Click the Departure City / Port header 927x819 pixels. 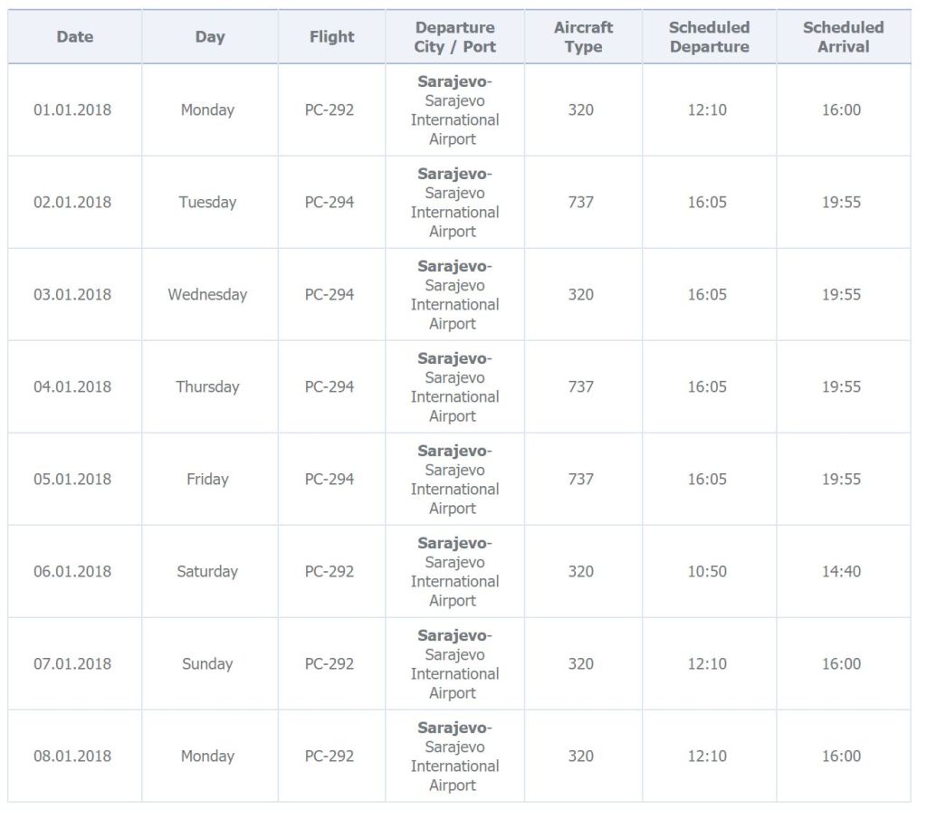[x=454, y=37]
